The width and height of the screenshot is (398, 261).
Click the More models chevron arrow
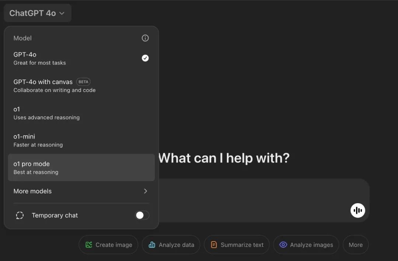[x=146, y=191]
